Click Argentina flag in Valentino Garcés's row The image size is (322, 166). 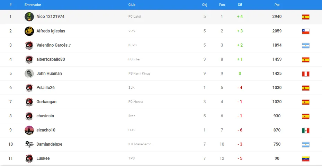(x=306, y=46)
